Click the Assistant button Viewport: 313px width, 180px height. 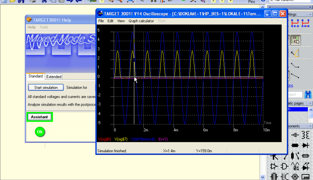pyautogui.click(x=39, y=117)
